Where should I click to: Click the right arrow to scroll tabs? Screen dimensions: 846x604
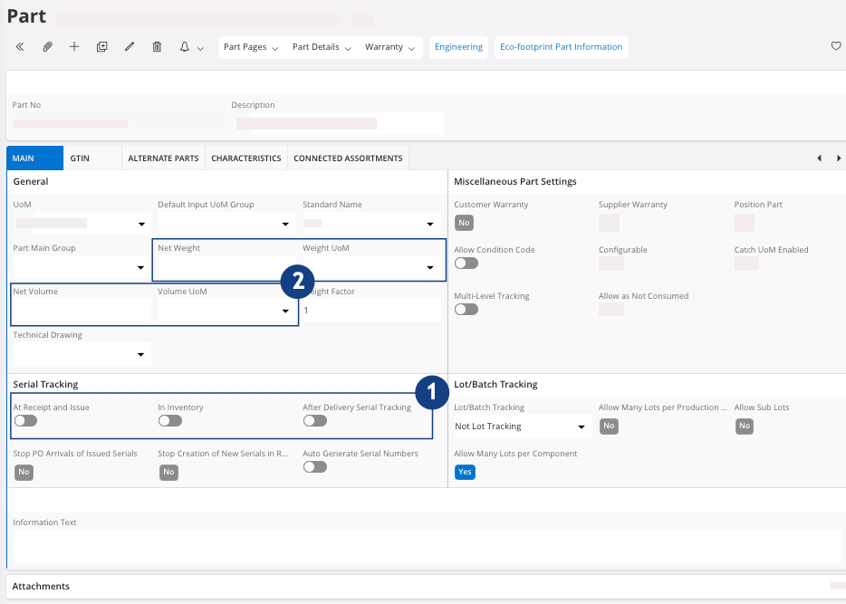(x=838, y=158)
